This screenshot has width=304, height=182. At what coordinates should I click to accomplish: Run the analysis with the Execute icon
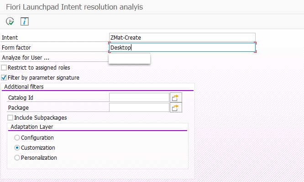(10, 21)
